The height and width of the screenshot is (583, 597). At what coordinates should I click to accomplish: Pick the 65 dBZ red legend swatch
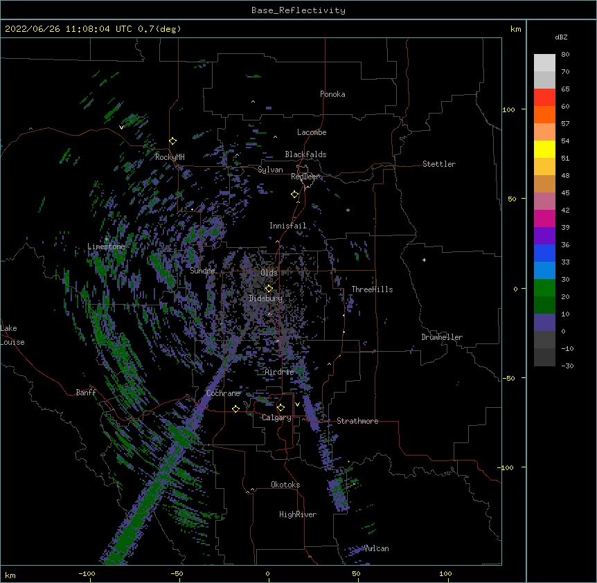(544, 98)
